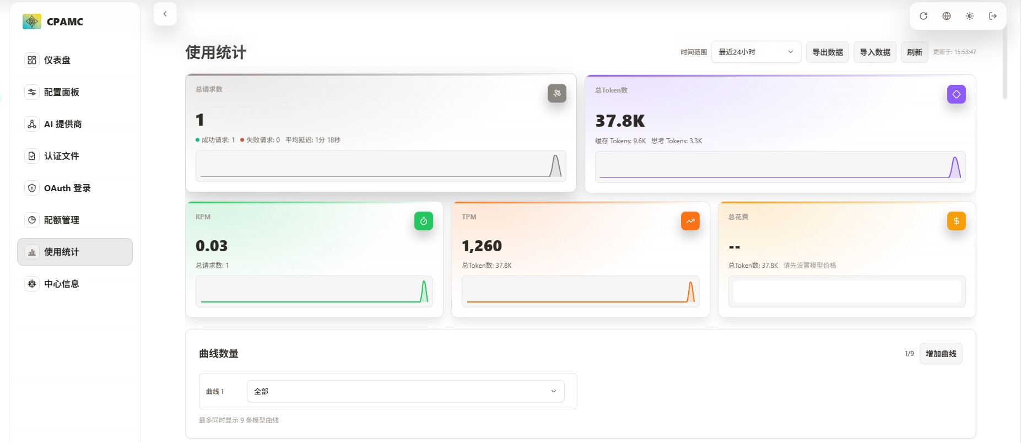Open the 时间范围 最近24小时 dropdown

point(756,52)
